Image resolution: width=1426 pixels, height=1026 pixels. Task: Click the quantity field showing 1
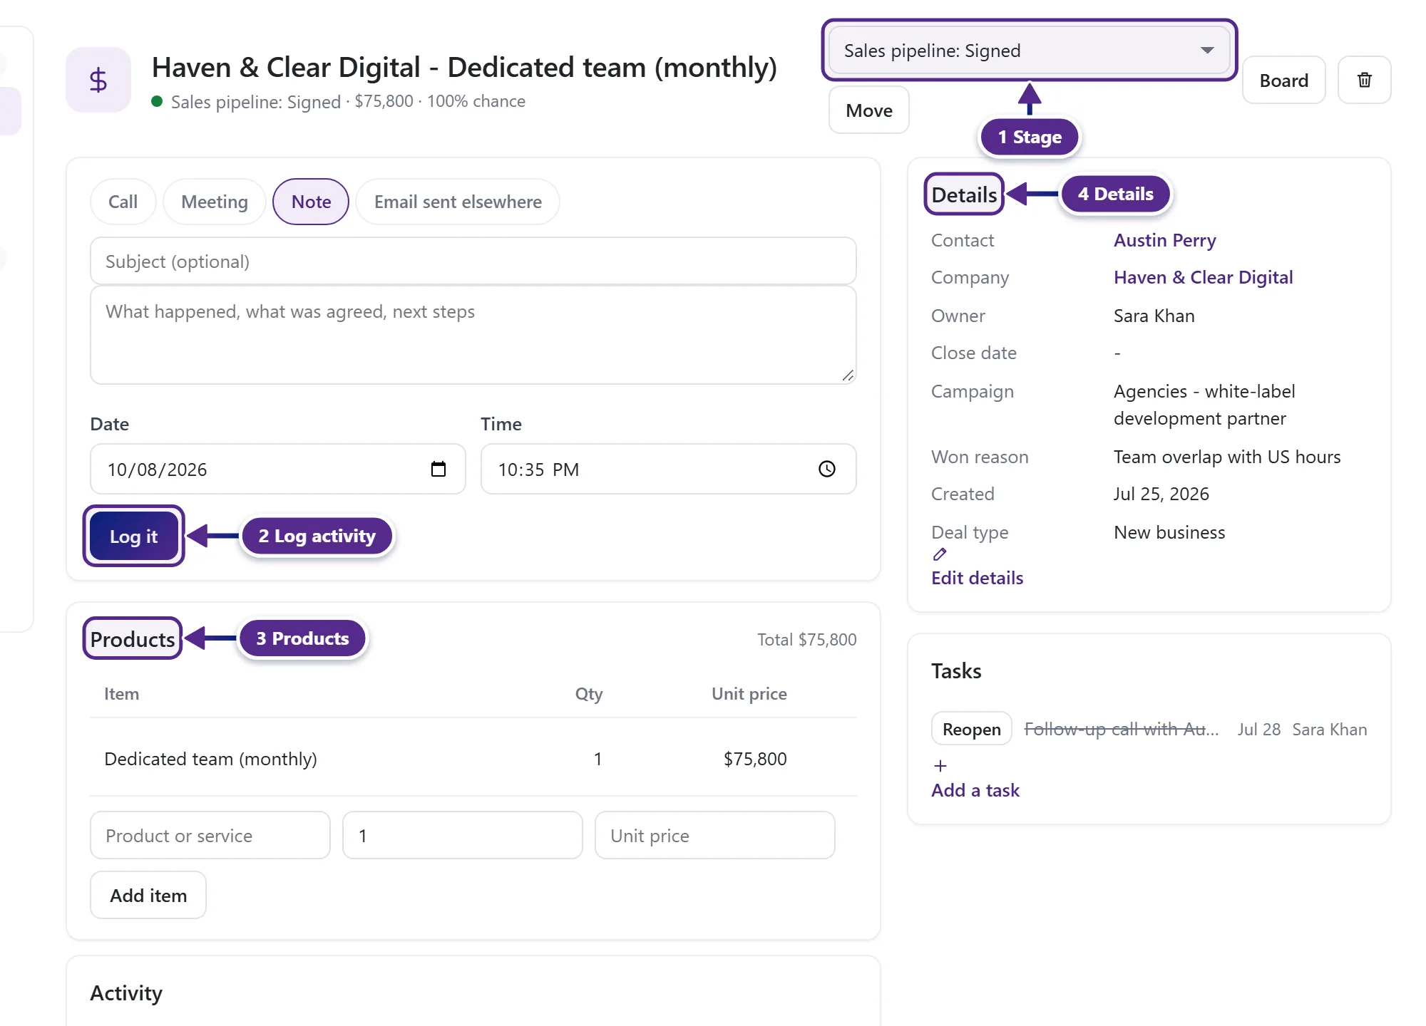463,835
